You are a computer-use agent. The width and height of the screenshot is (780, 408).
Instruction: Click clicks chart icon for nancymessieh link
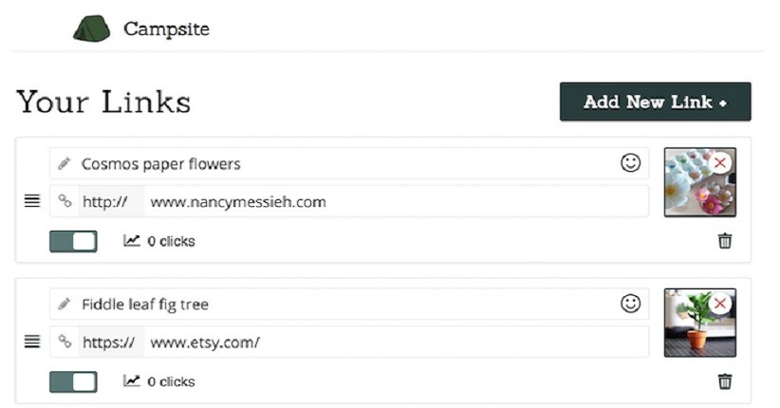[x=132, y=241]
